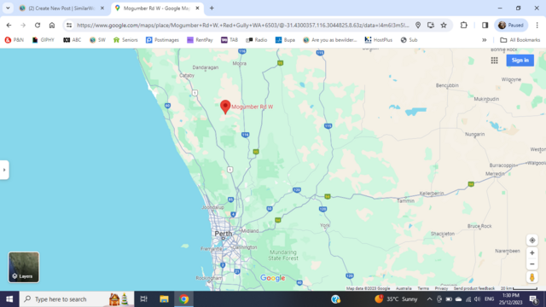Open the Google apps grid
Viewport: 546px width, 307px height.
[494, 61]
